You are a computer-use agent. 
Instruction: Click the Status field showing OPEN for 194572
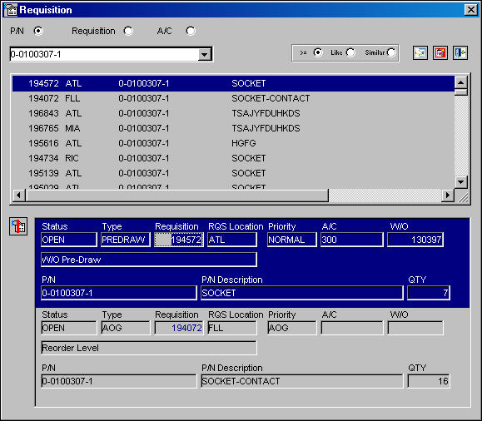(69, 240)
